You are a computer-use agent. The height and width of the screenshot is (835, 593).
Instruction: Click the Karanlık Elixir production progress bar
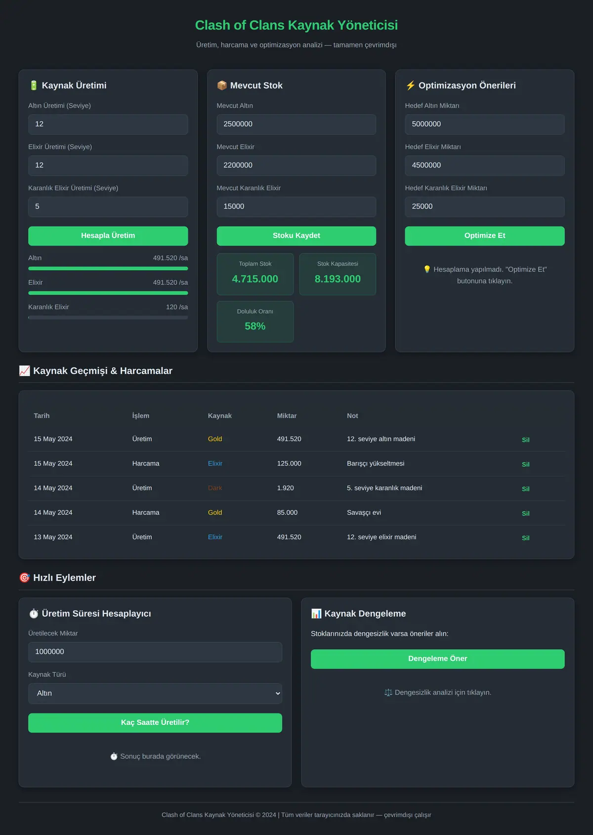point(108,318)
